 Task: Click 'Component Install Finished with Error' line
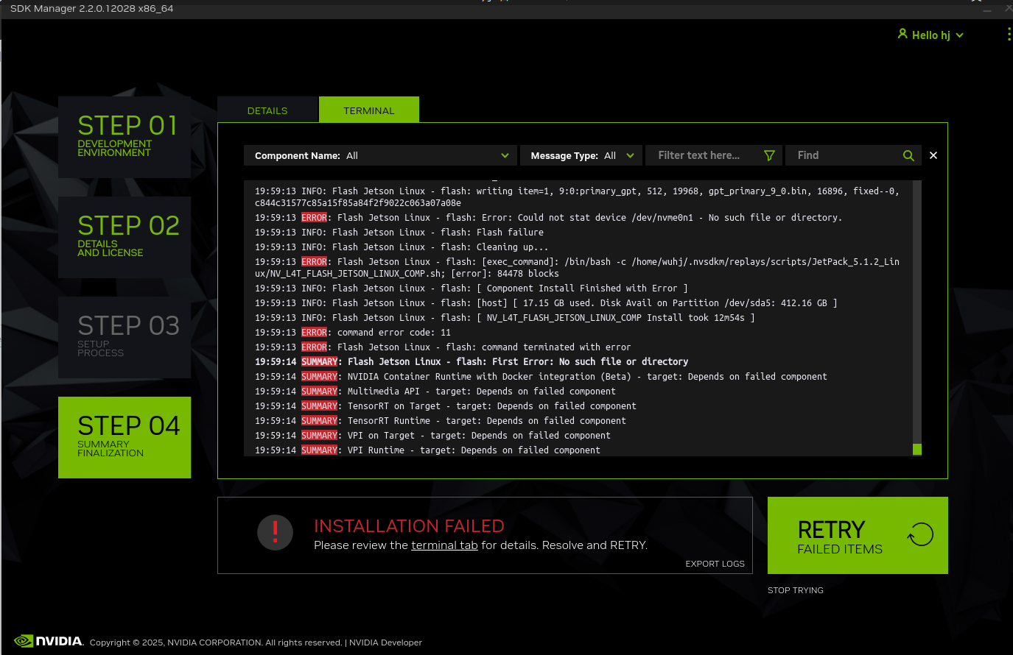click(x=472, y=288)
